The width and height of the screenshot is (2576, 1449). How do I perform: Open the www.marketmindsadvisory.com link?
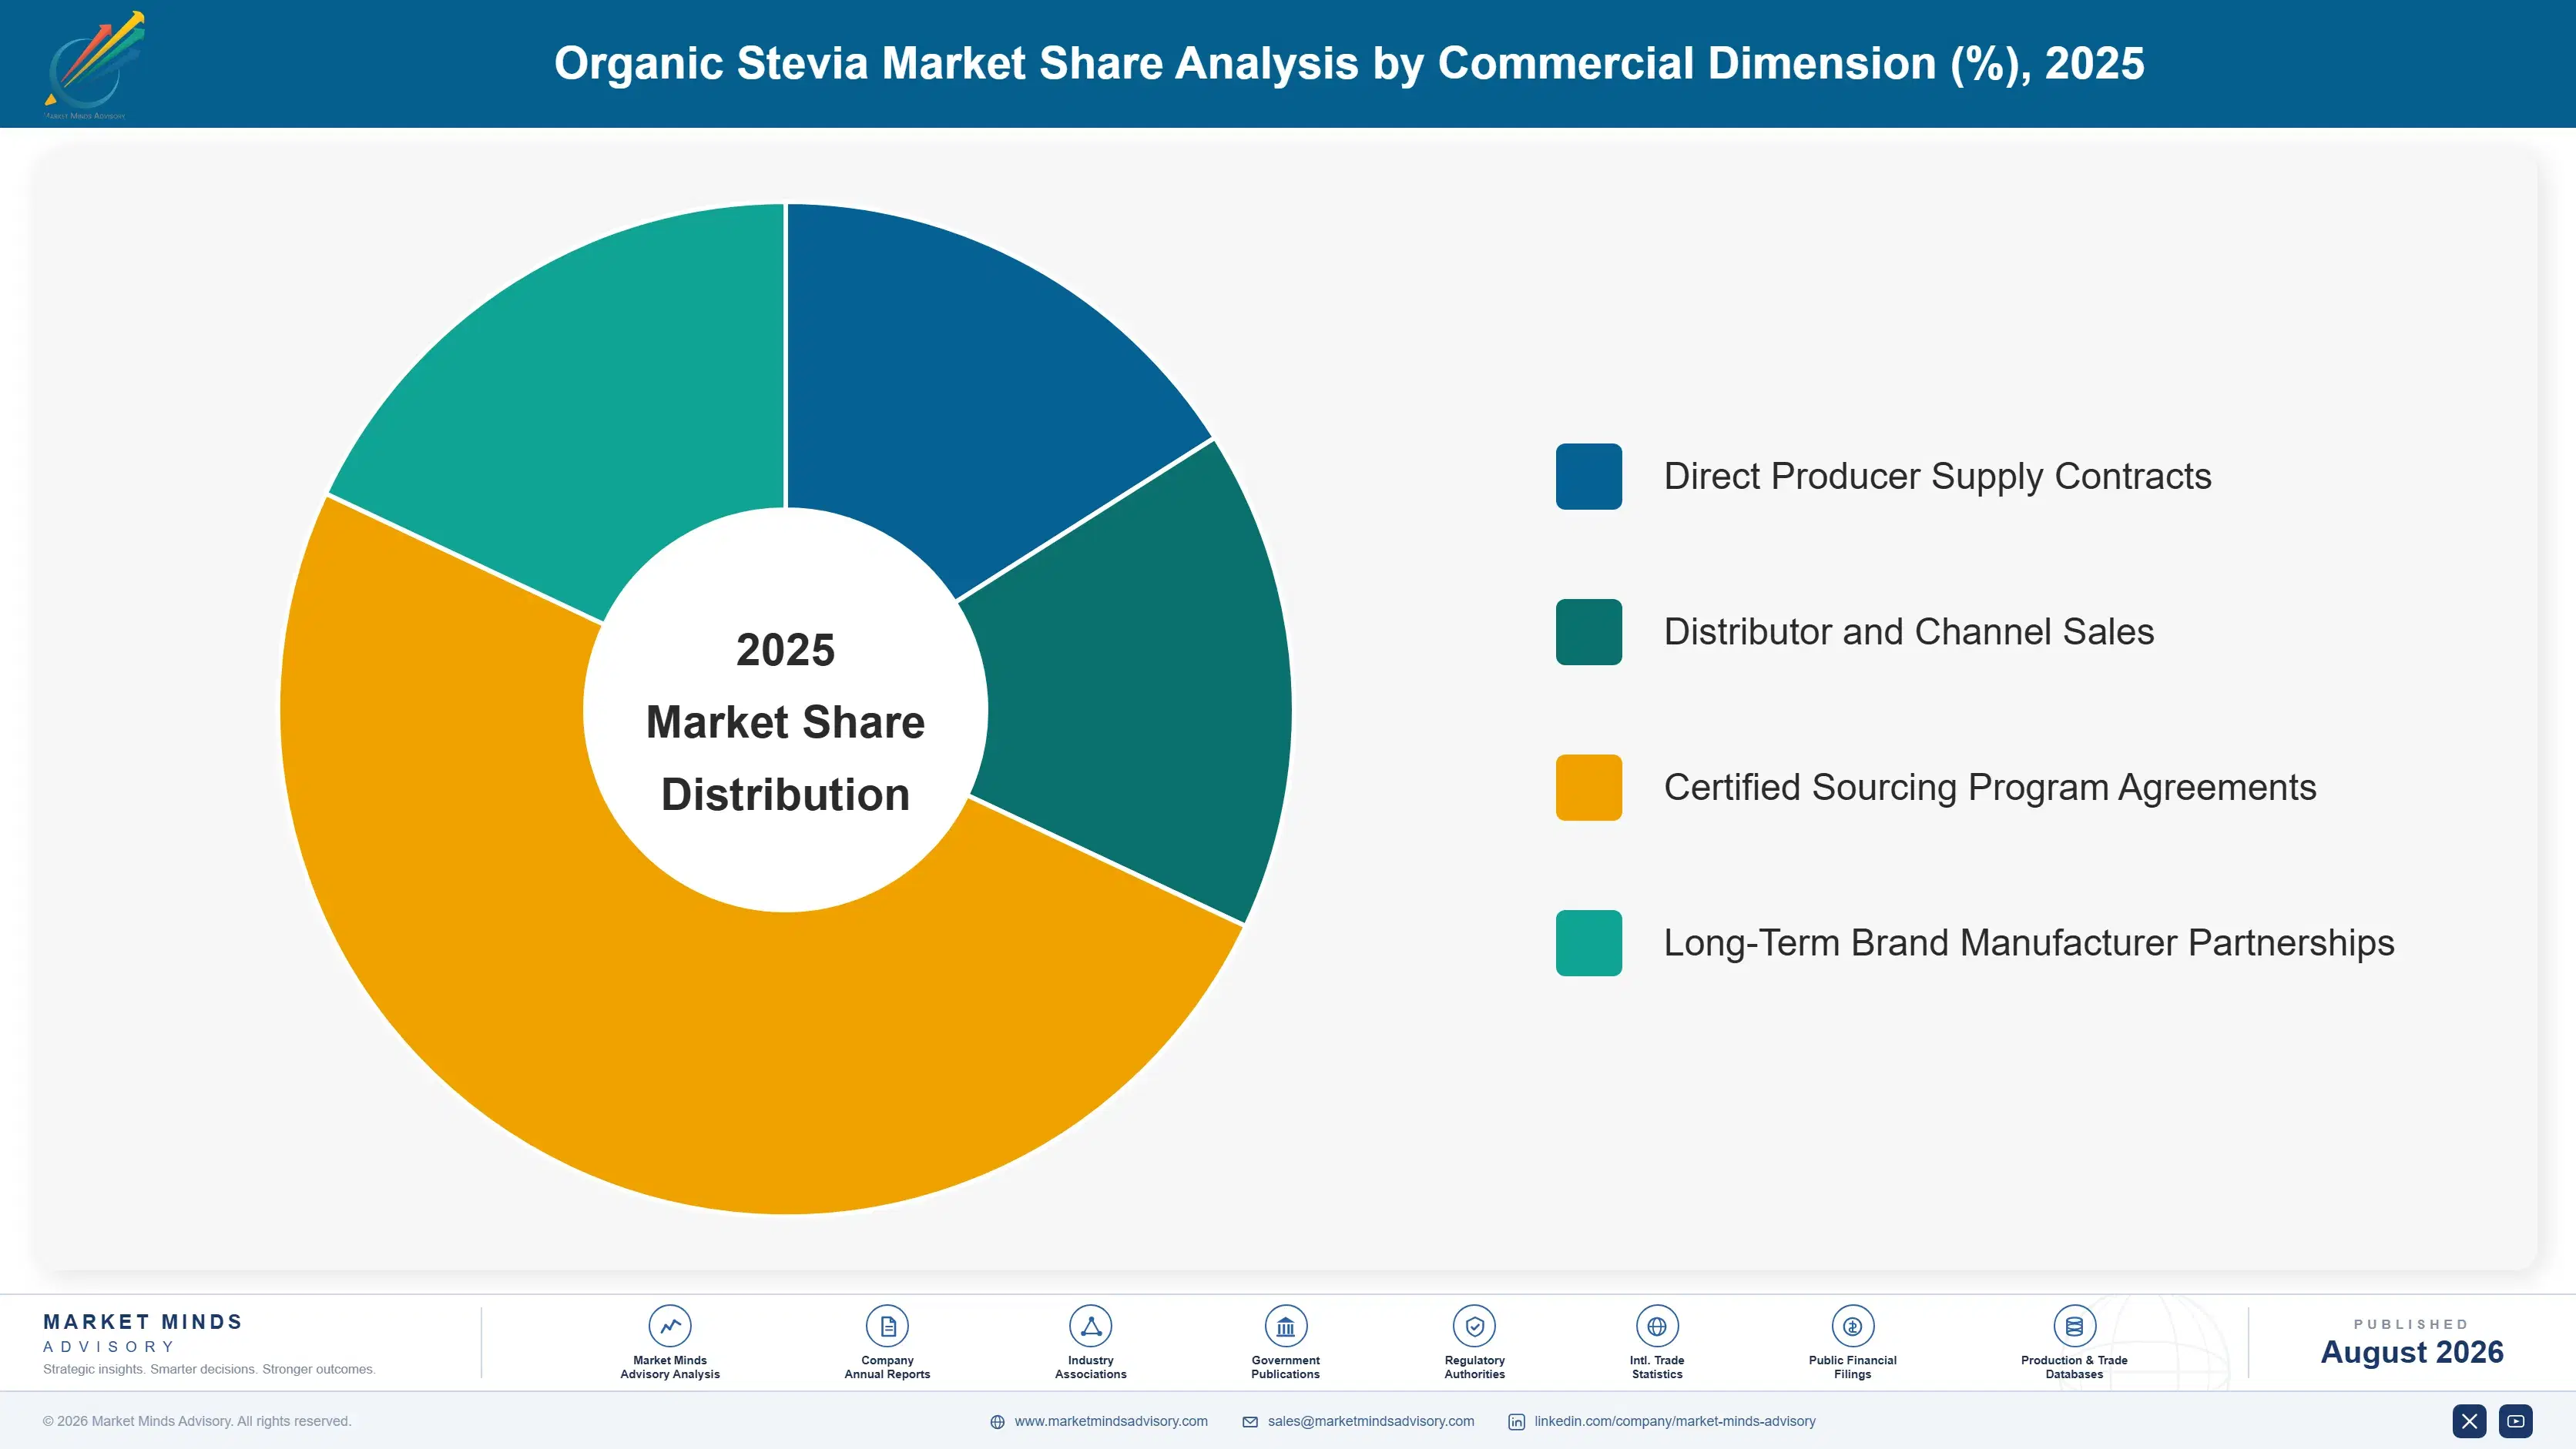coord(1110,1421)
